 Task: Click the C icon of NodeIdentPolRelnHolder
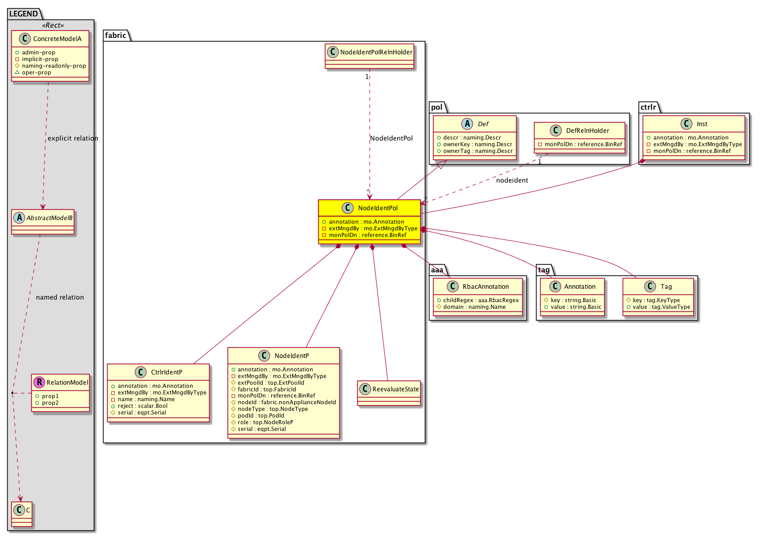(x=333, y=52)
